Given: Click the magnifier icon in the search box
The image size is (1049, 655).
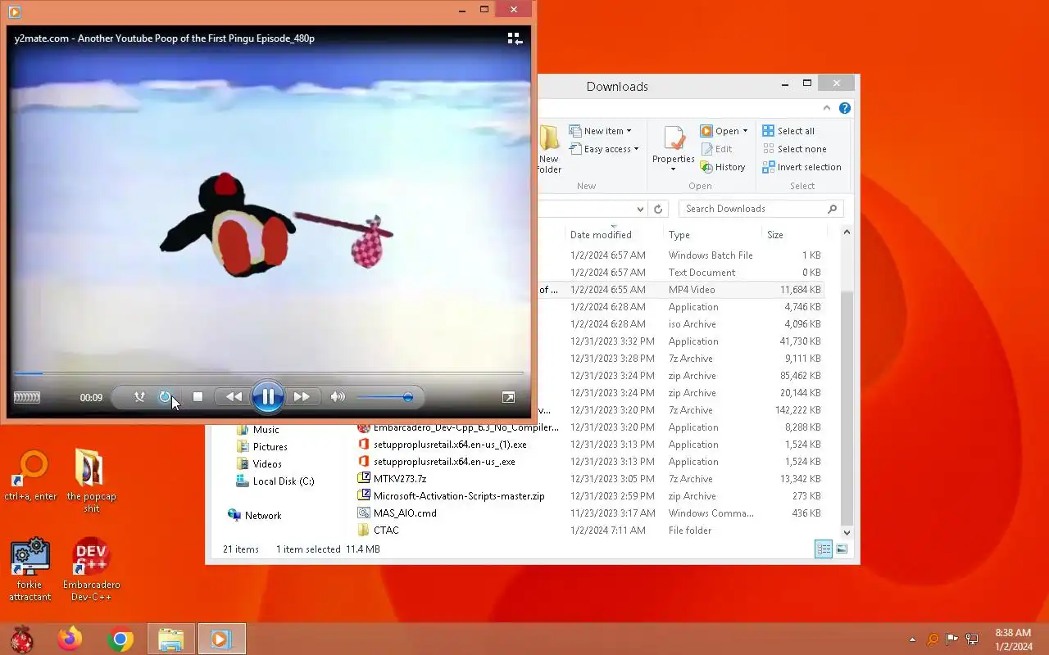Looking at the screenshot, I should pos(833,209).
